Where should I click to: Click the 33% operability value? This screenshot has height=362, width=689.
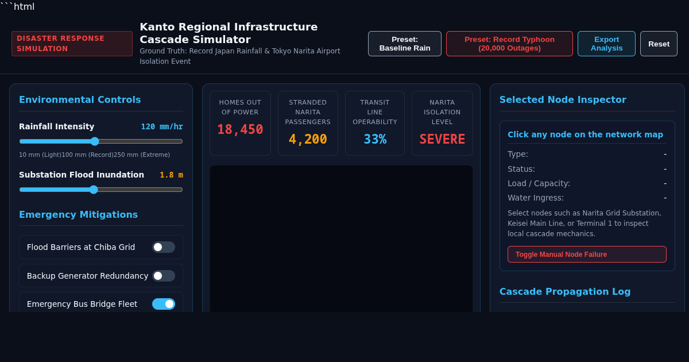click(375, 140)
